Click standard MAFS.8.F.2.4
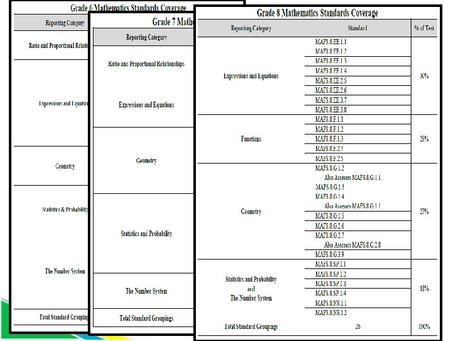The image size is (455, 341). (329, 148)
